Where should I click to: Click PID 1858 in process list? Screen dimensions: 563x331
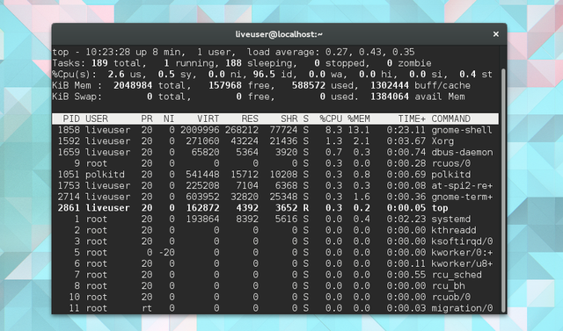[x=69, y=130]
